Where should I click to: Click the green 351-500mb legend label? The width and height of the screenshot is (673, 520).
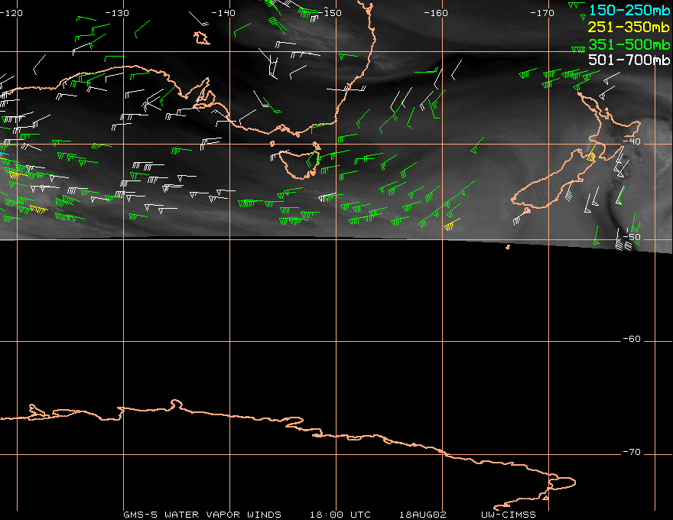[629, 44]
